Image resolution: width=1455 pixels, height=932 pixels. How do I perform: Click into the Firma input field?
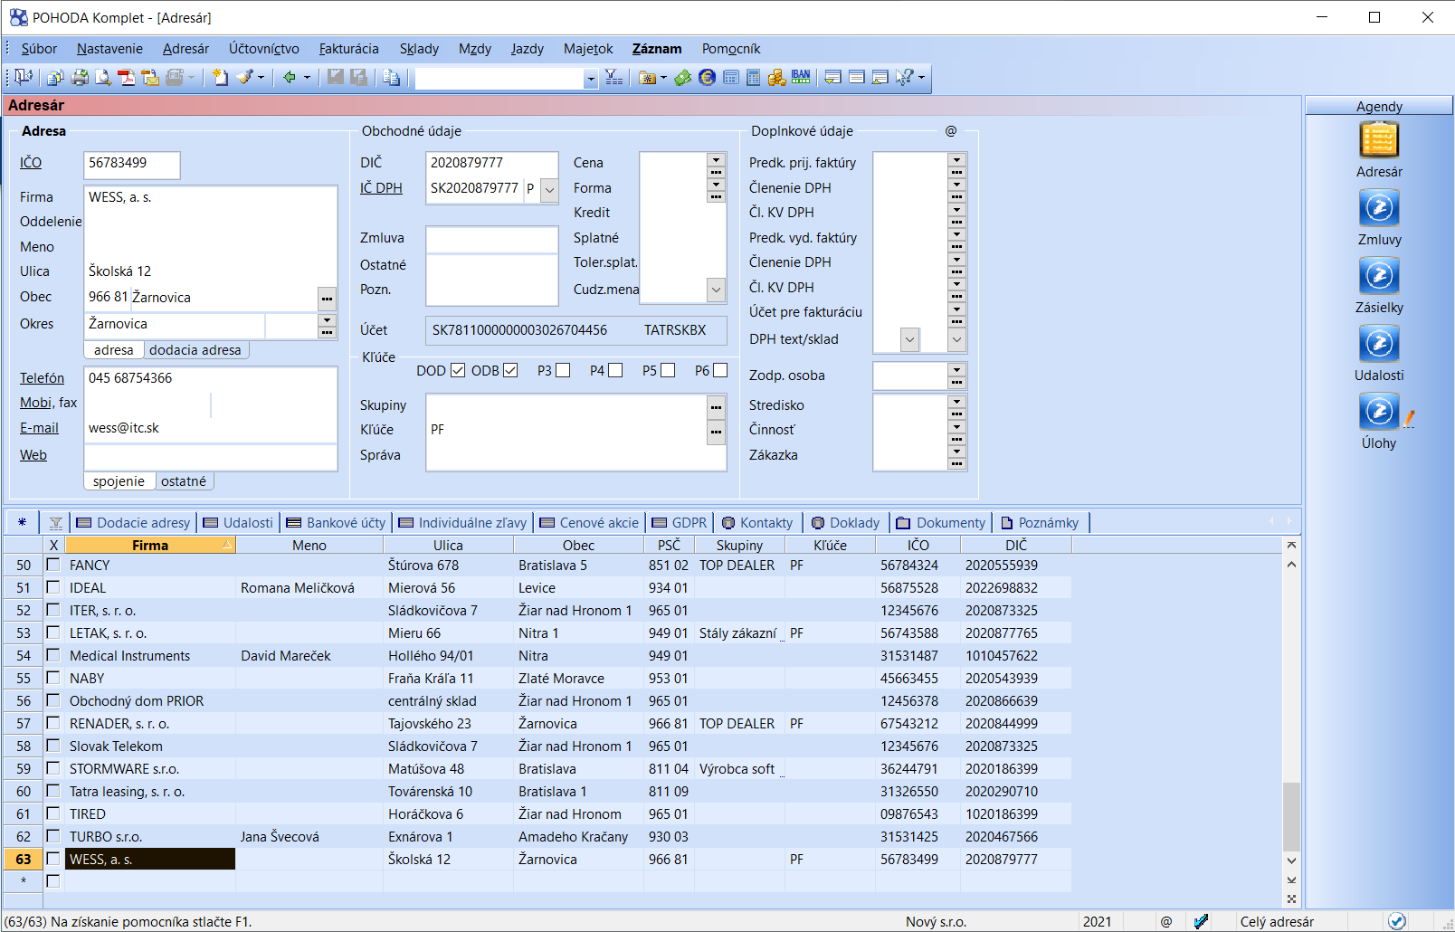click(210, 197)
